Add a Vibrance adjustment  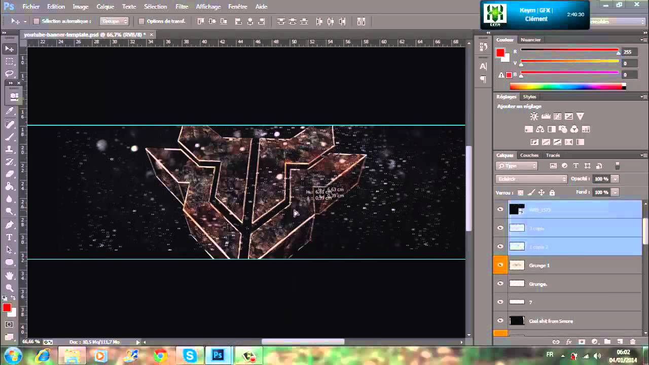tap(581, 117)
